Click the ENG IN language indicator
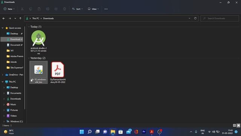This screenshot has width=241, height=136. pyautogui.click(x=203, y=132)
